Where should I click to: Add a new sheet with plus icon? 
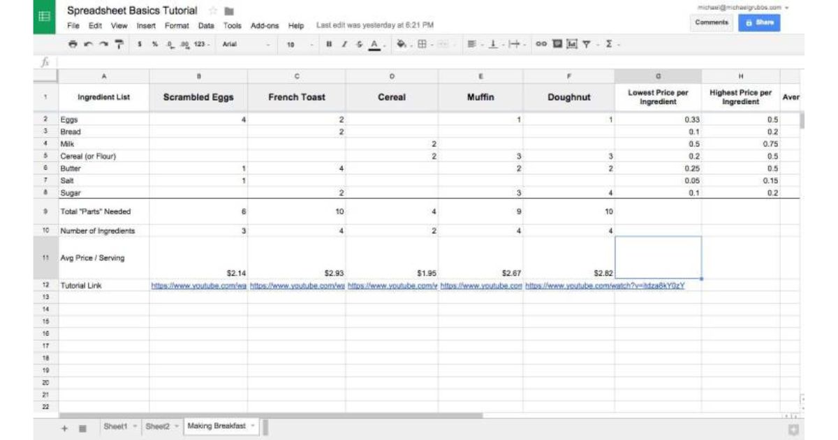click(x=64, y=427)
